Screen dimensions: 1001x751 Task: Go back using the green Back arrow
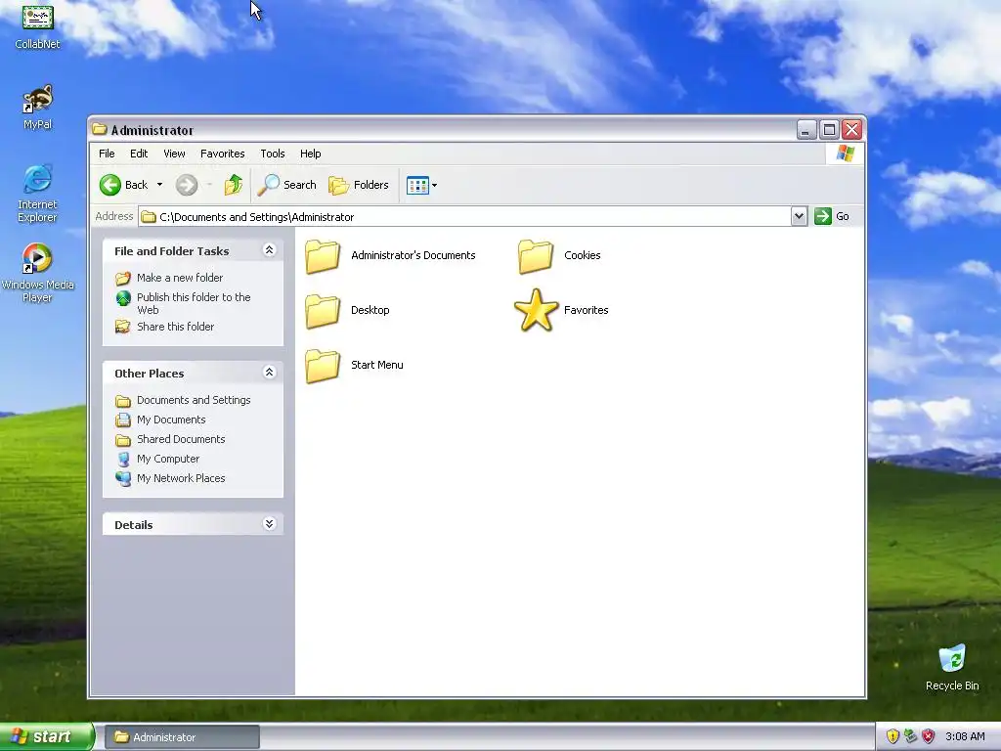click(x=109, y=185)
